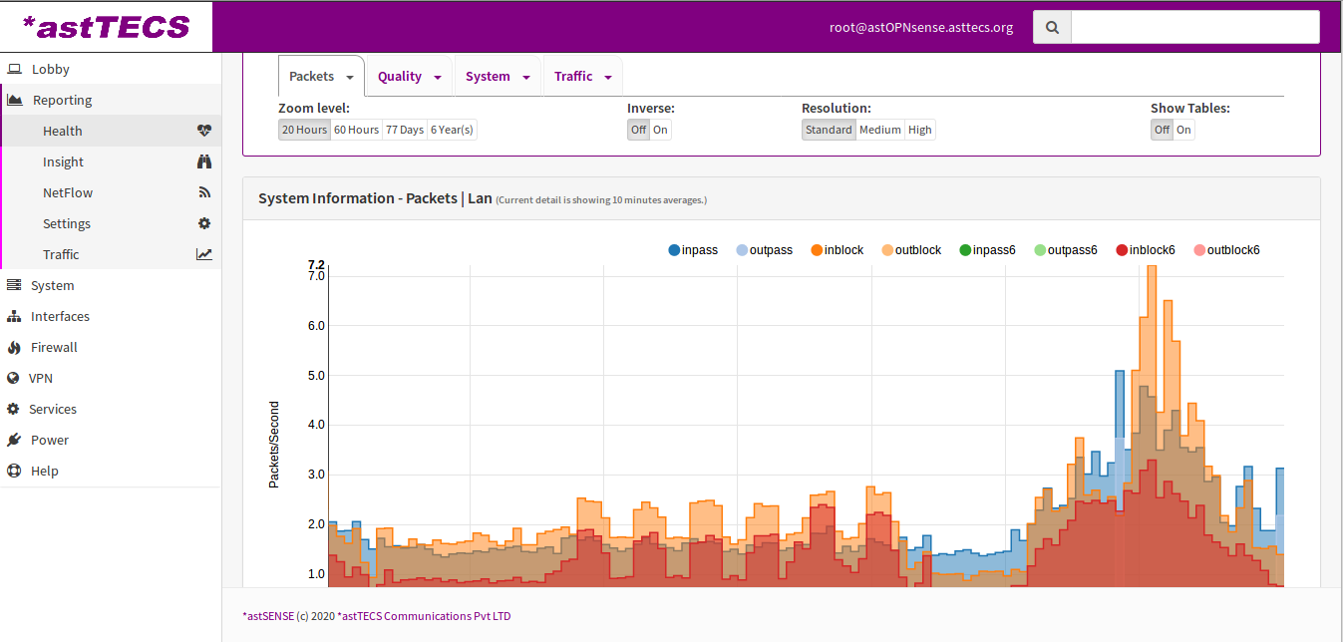Open the astSENSE footer link
The width and height of the screenshot is (1343, 642).
coord(268,616)
